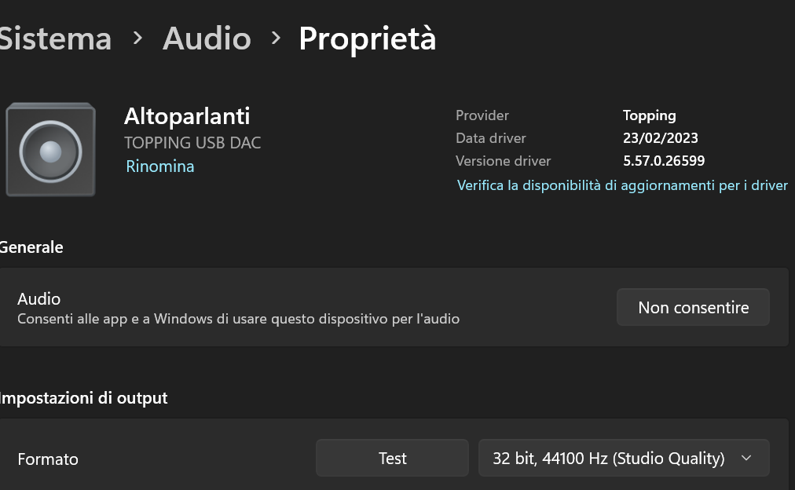
Task: Click the Impostazioni di output heading
Action: tap(83, 398)
